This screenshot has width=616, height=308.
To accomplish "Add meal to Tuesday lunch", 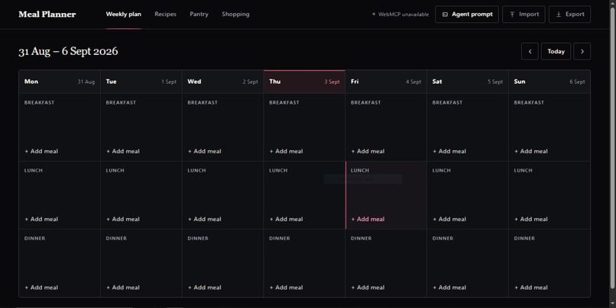I will [123, 219].
